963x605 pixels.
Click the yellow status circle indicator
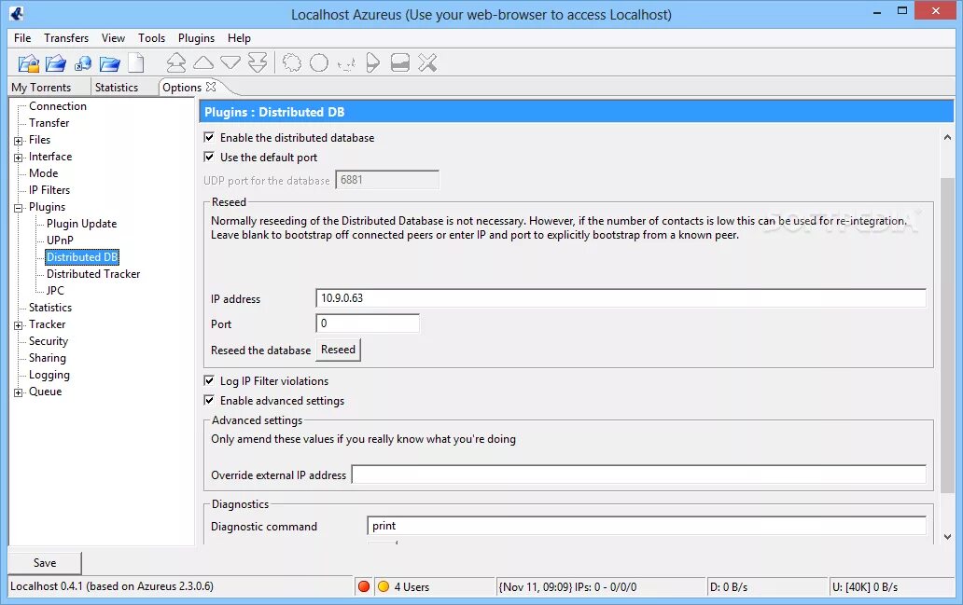point(384,586)
